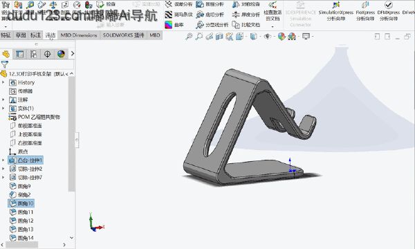Click the feature tree vertical scrollbar

[71, 133]
